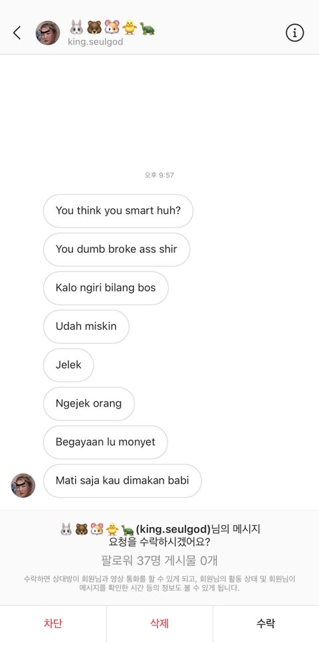Viewport: 319px width, 656px height.
Task: Tap the 오후 9:57 timestamp label
Action: (159, 175)
